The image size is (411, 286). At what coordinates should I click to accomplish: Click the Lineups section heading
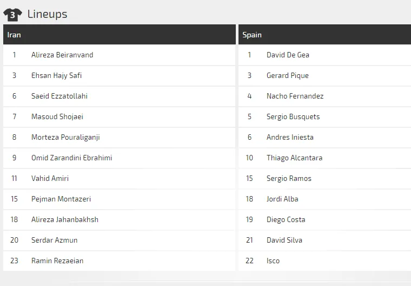48,14
